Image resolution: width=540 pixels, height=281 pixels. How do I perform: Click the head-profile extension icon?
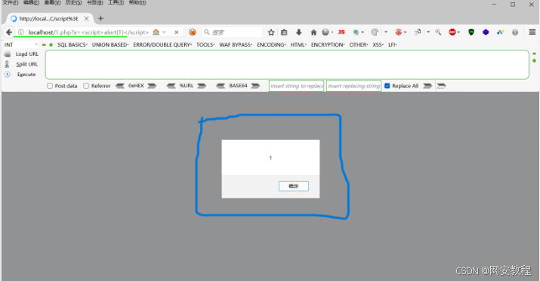click(x=375, y=32)
